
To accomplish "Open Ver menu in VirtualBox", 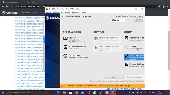I will 62,12.
